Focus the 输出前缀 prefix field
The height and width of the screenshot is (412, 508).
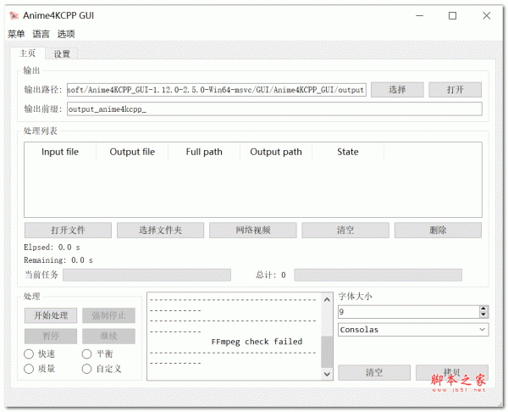click(274, 109)
